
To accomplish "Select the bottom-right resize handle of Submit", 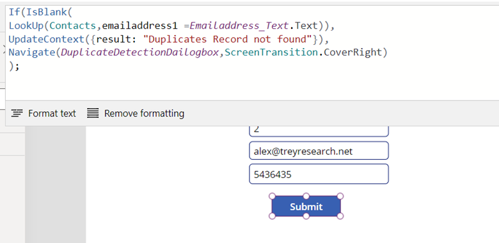I will point(340,216).
